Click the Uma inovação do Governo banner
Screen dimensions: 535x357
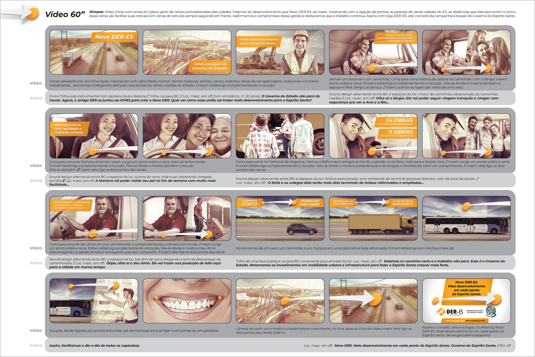(209, 66)
